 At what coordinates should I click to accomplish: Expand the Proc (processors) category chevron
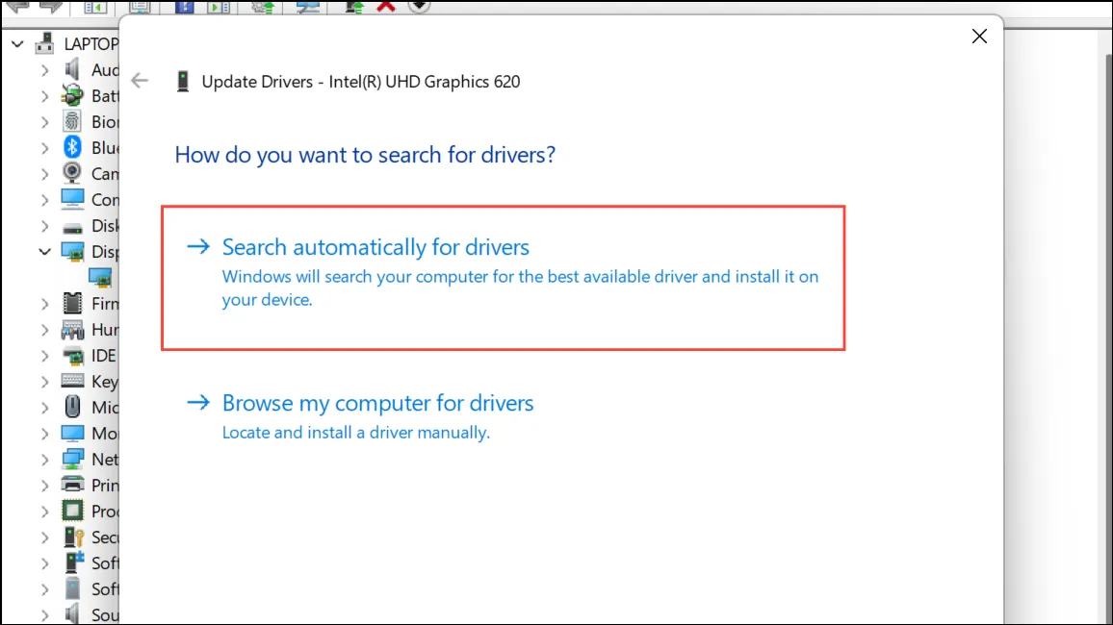[44, 512]
